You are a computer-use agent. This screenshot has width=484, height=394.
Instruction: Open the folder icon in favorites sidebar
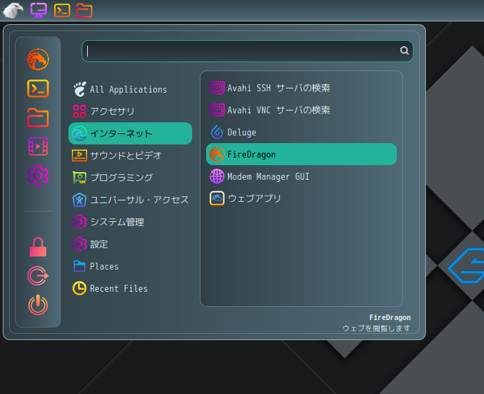[38, 118]
